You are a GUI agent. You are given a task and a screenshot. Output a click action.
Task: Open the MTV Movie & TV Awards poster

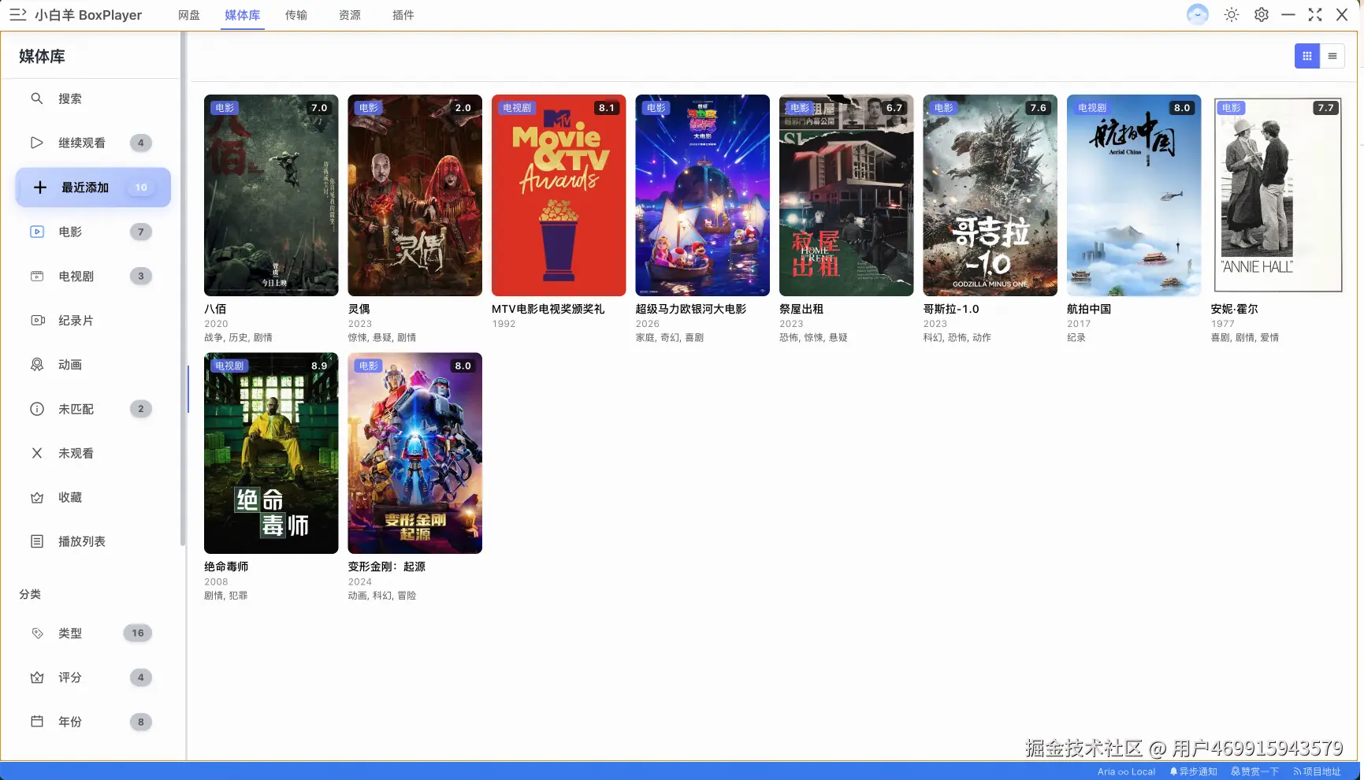point(559,195)
